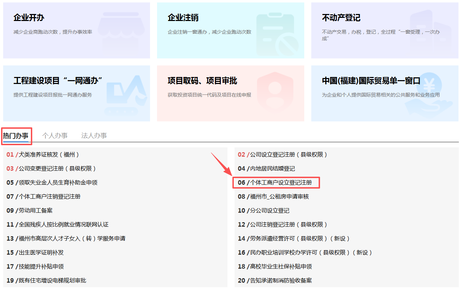
Task: Select the 热门办事 tab
Action: [16, 136]
